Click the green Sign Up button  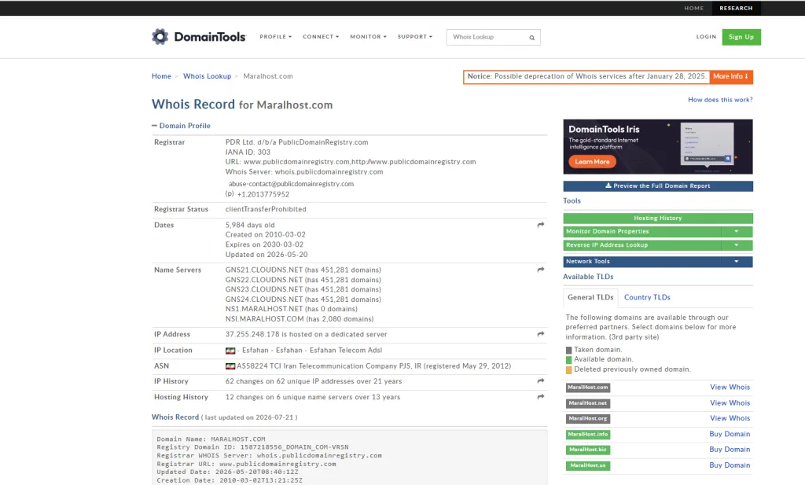coord(741,37)
